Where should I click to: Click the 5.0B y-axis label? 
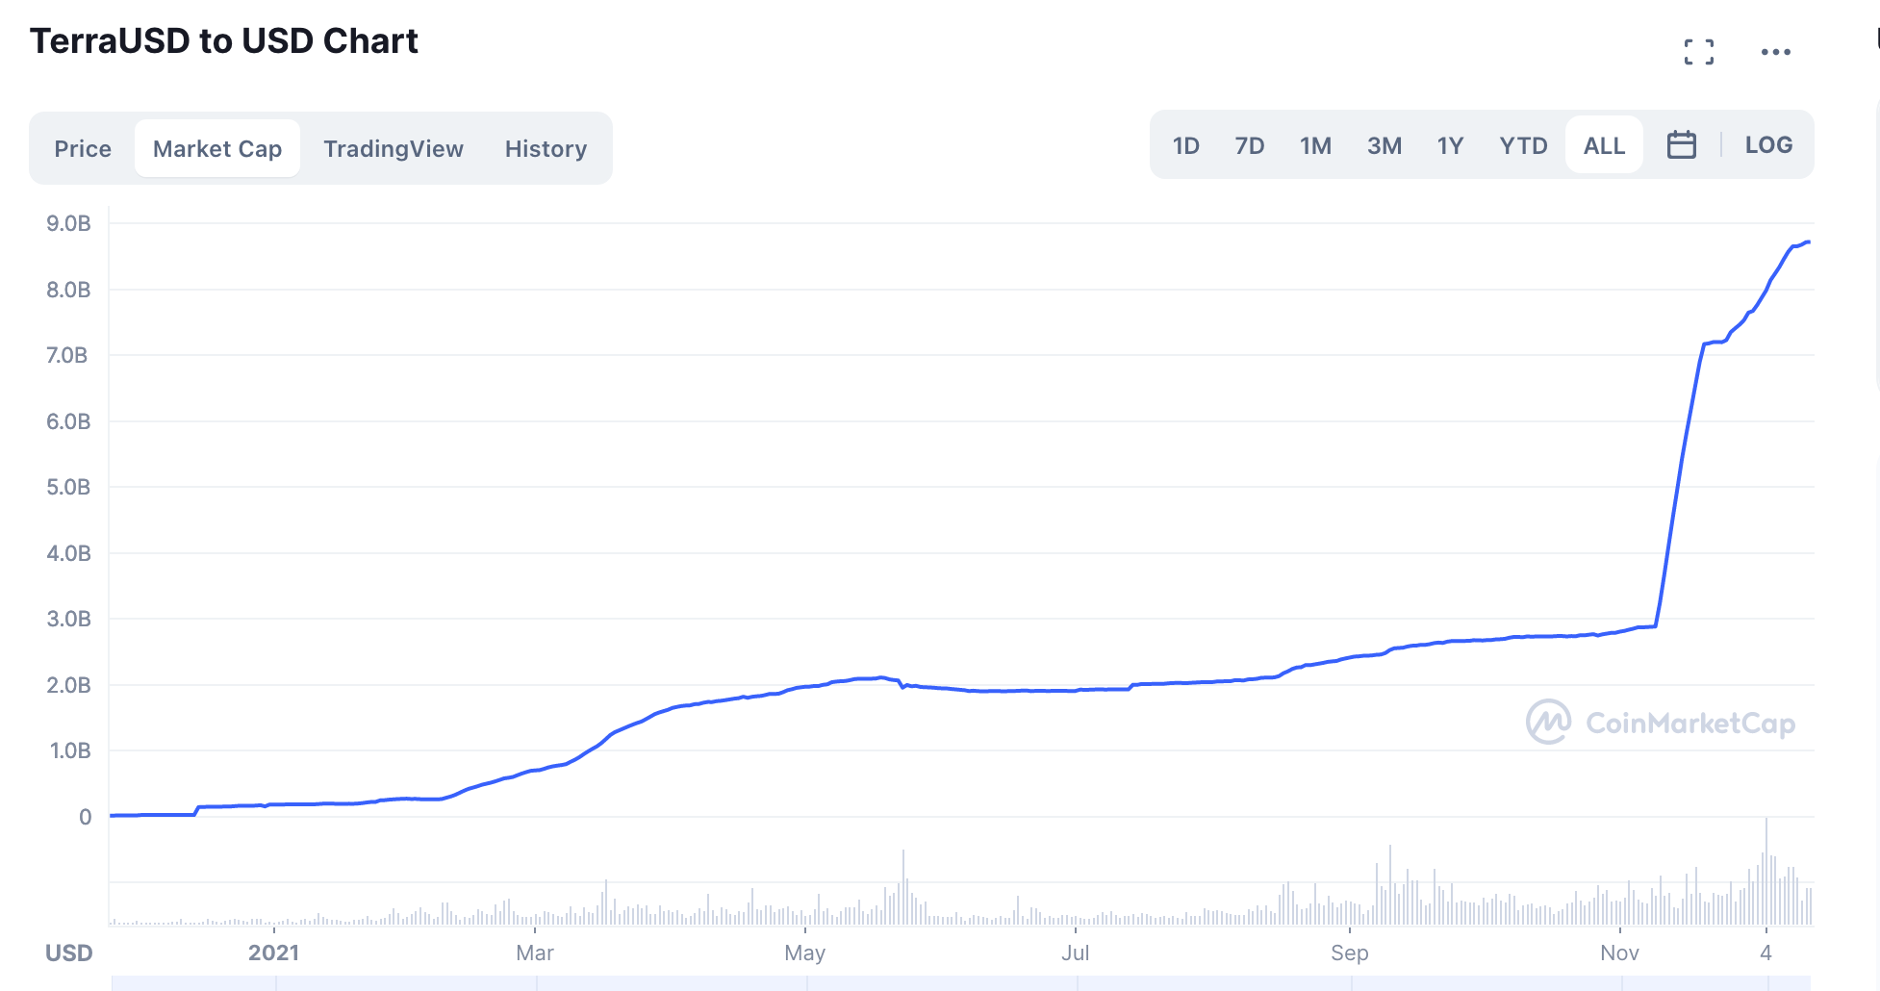coord(68,487)
